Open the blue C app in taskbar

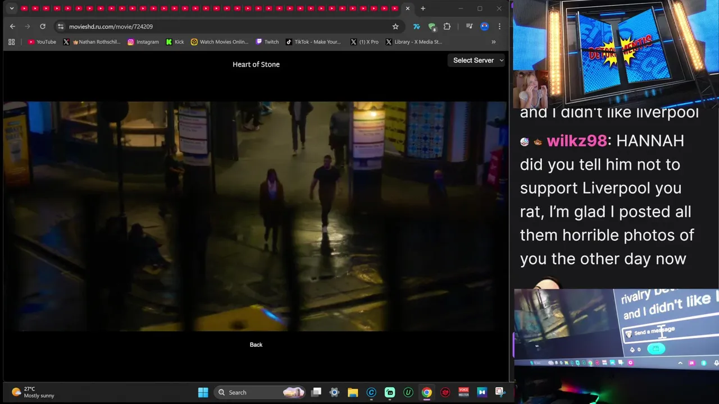(371, 392)
